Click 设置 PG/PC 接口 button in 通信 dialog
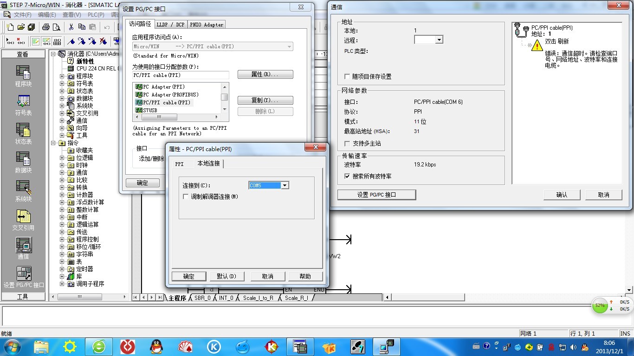Viewport: 634px width, 356px height. [376, 195]
